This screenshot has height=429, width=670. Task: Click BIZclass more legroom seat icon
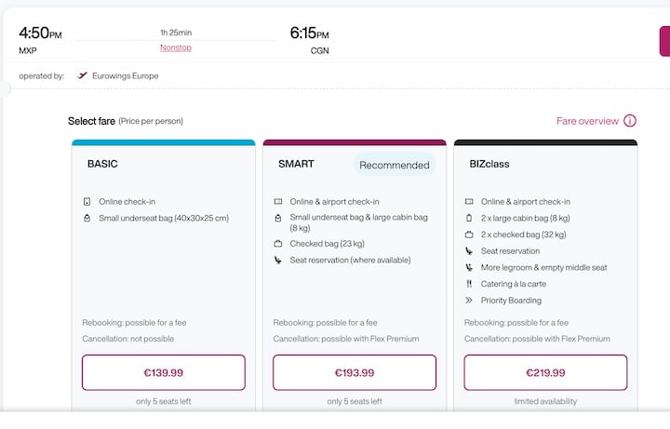470,268
